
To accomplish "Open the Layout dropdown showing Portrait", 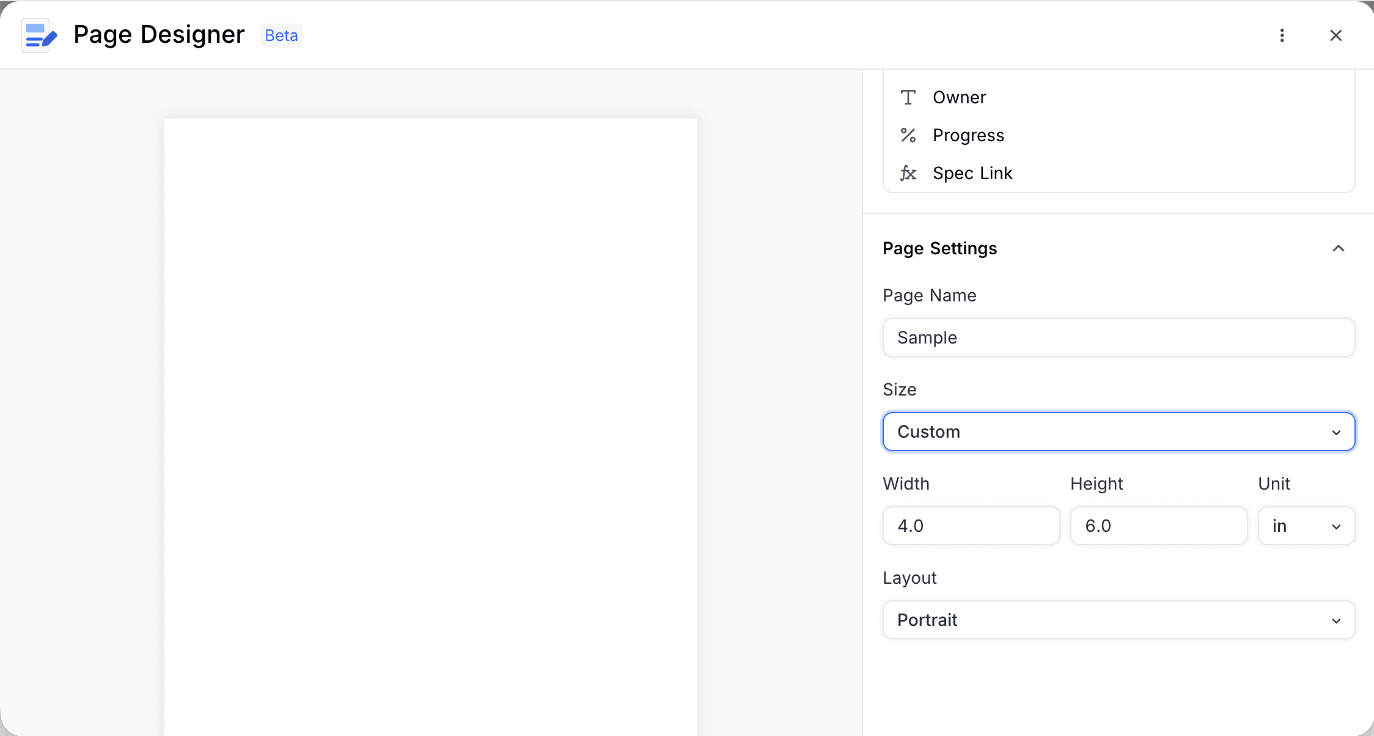I will coord(1119,620).
